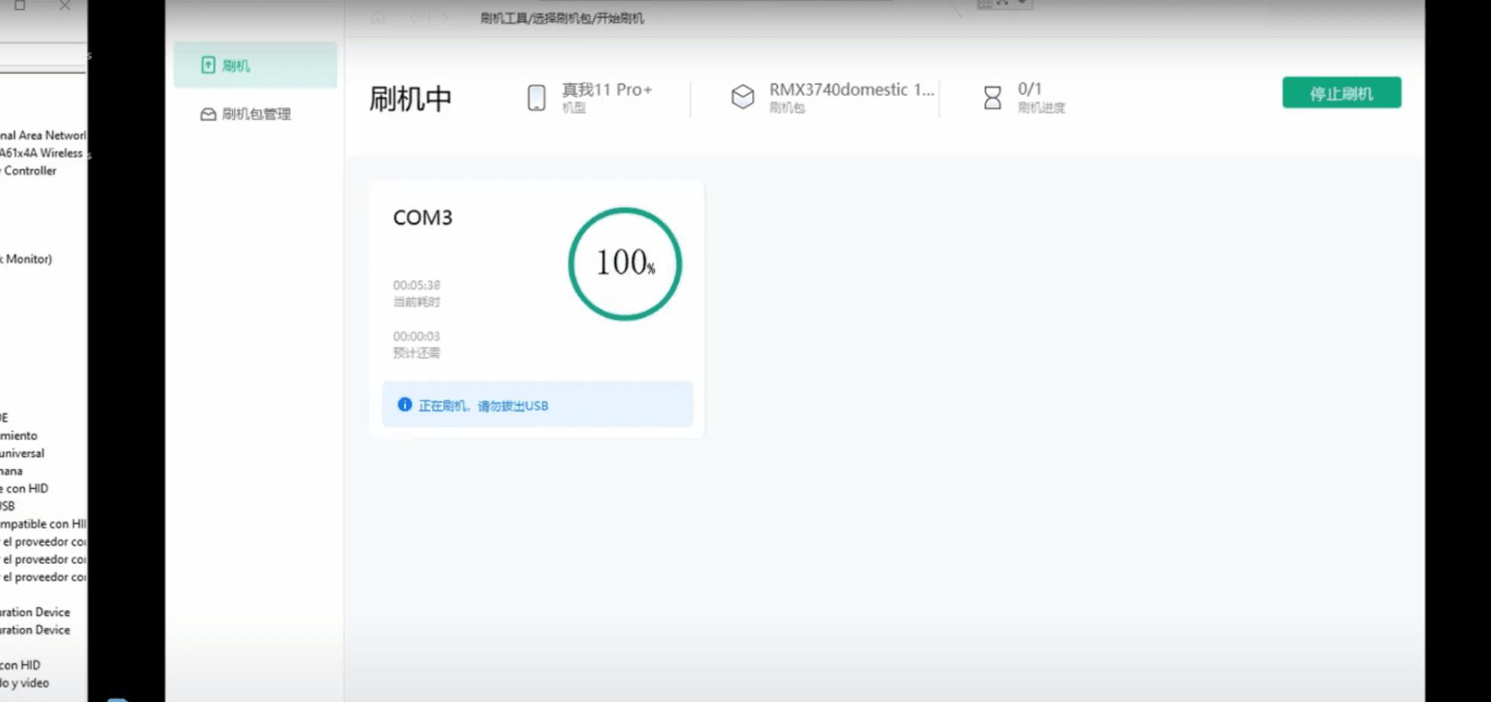Click the home icon before the breadcrumb
This screenshot has height=702, width=1491.
click(x=377, y=17)
